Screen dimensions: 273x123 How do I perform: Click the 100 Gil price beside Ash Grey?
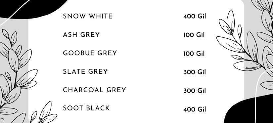coord(194,35)
